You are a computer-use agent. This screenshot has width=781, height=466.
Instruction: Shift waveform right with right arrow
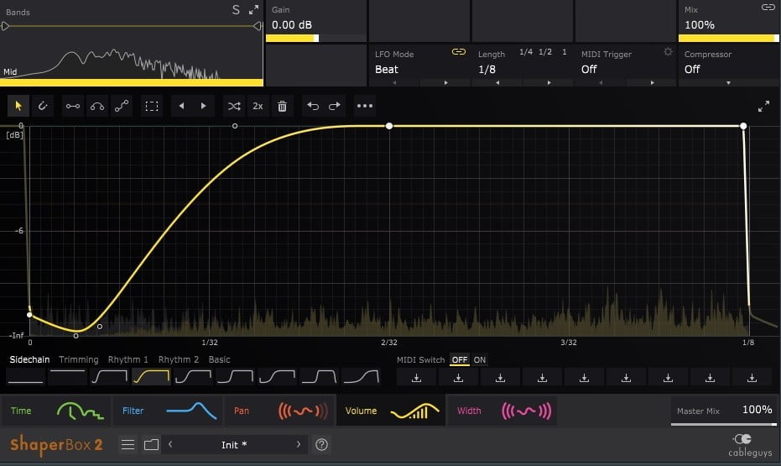point(203,106)
